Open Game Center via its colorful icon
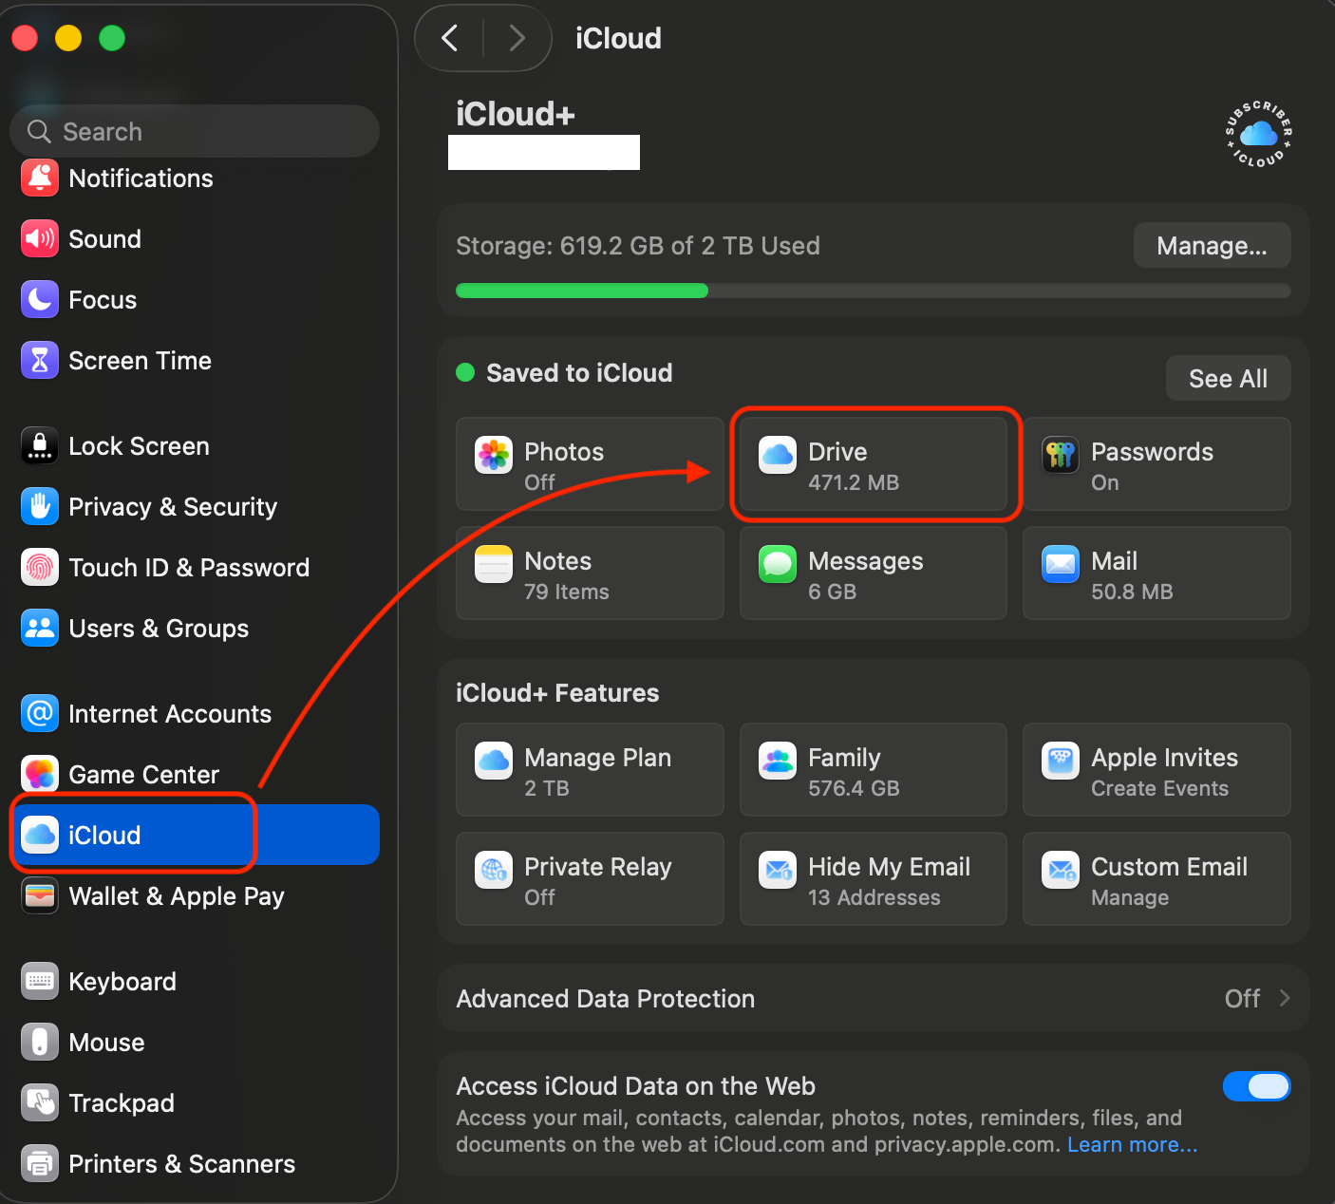 pyautogui.click(x=40, y=775)
